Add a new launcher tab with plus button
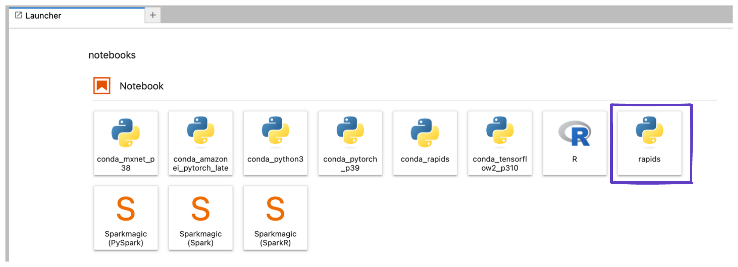This screenshot has height=267, width=738. pyautogui.click(x=153, y=15)
